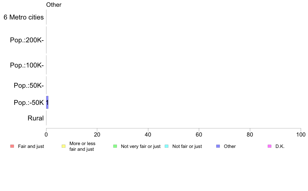This screenshot has height=191, width=308.
Task: Click the blue bar for Pop.:-50K
Action: click(x=47, y=102)
